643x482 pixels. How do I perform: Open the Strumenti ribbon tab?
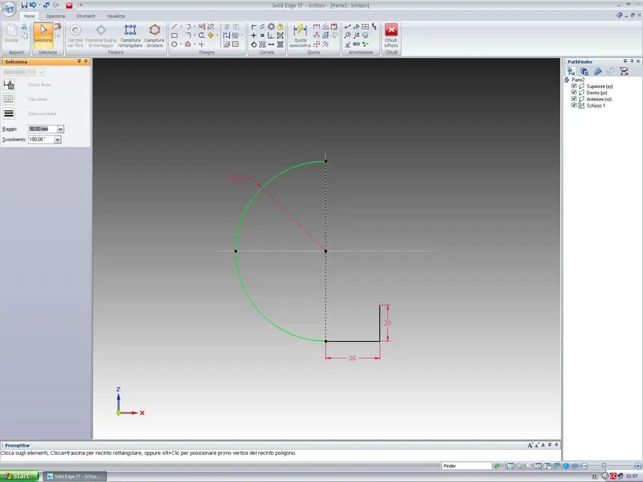[x=85, y=15]
